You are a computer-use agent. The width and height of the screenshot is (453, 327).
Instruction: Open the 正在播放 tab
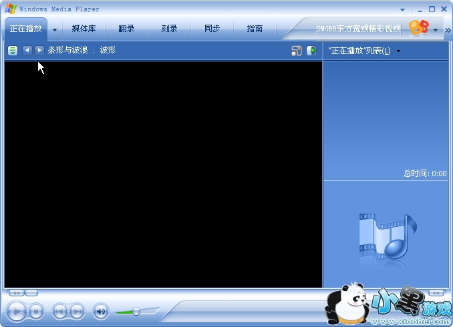[x=25, y=29]
